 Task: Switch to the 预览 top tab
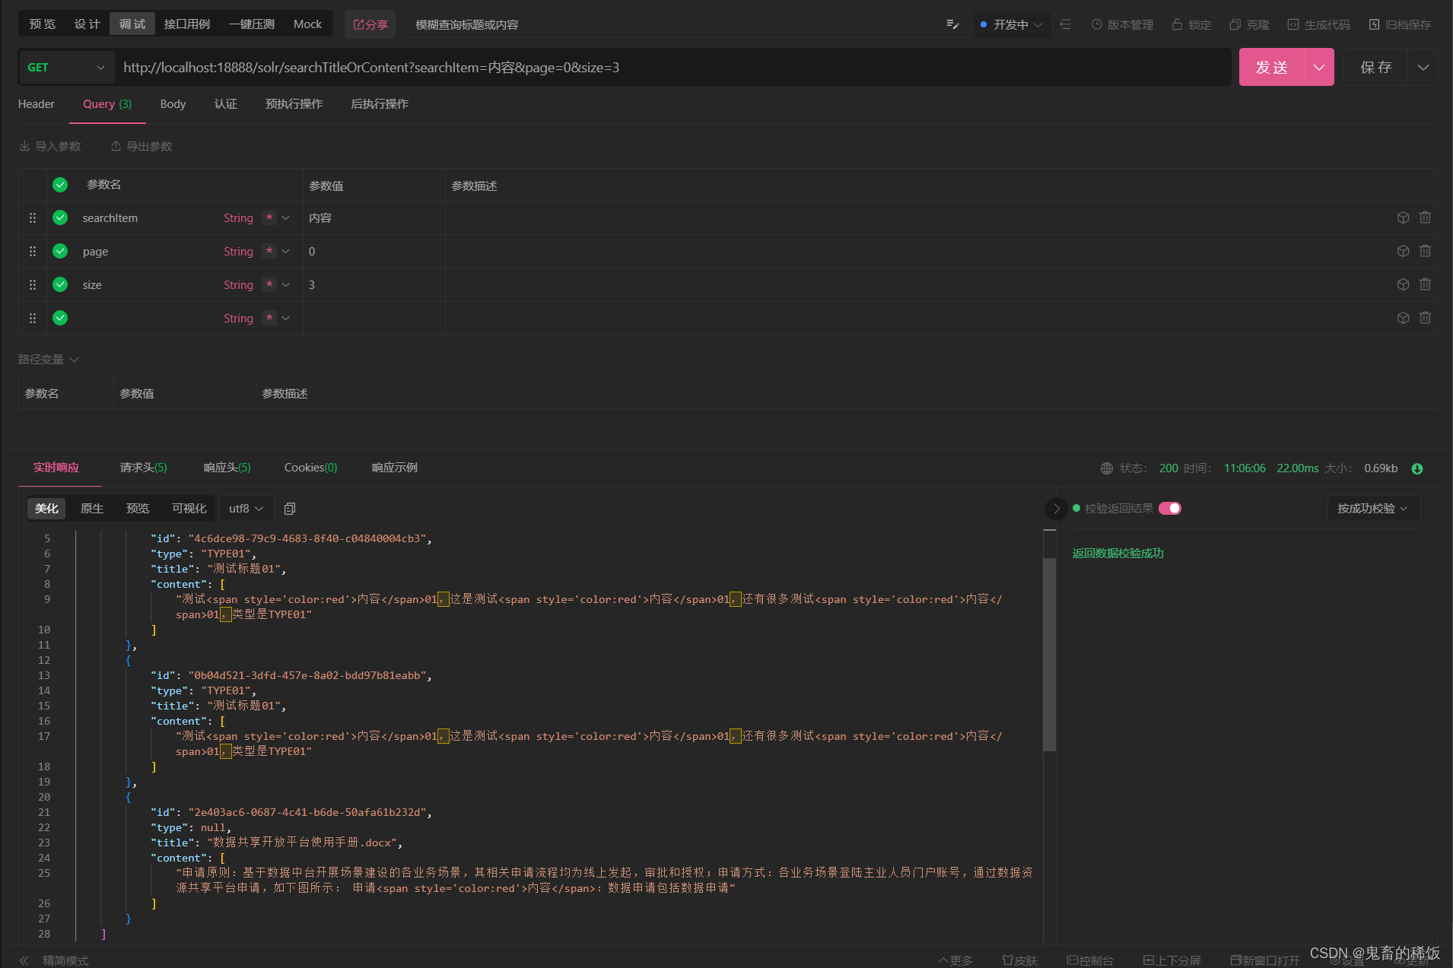point(43,24)
